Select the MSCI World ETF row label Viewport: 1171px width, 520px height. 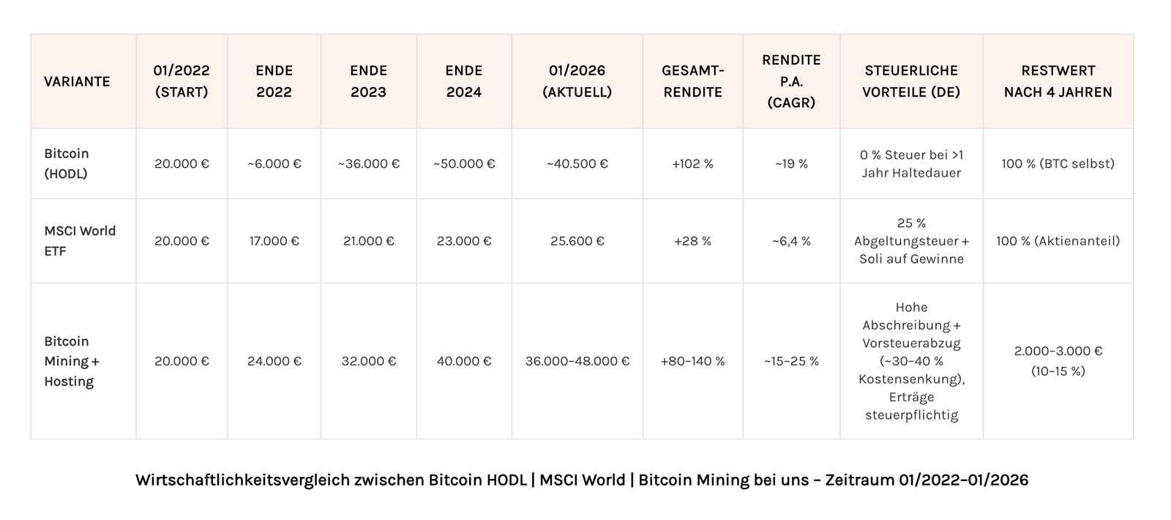click(80, 241)
